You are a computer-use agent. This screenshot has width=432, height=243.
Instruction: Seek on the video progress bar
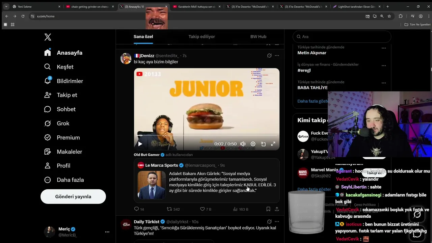(207, 135)
